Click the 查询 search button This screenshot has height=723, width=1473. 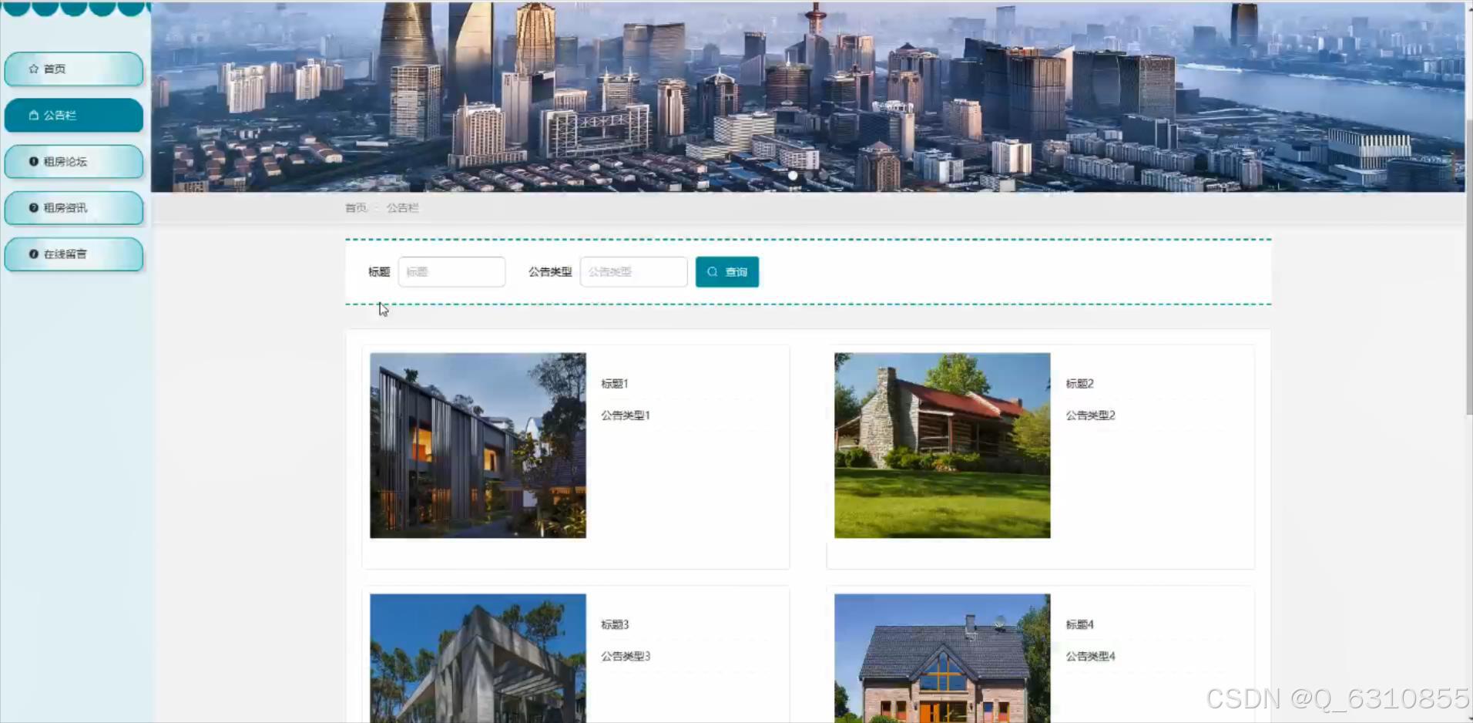(727, 271)
